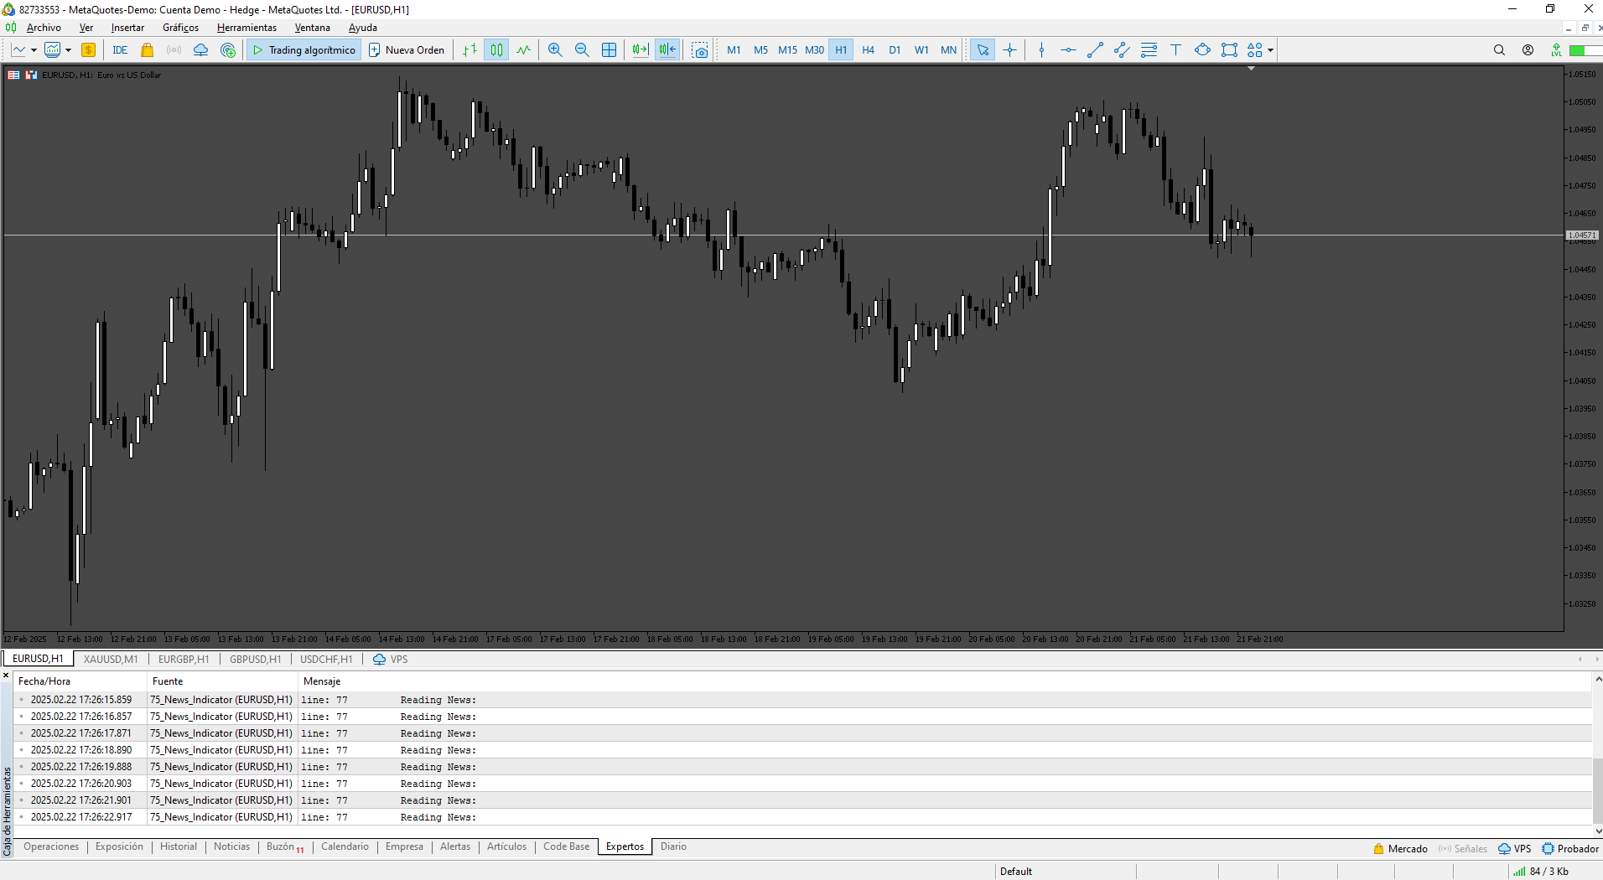Take a chart screenshot with camera icon
1603x880 pixels.
click(700, 50)
